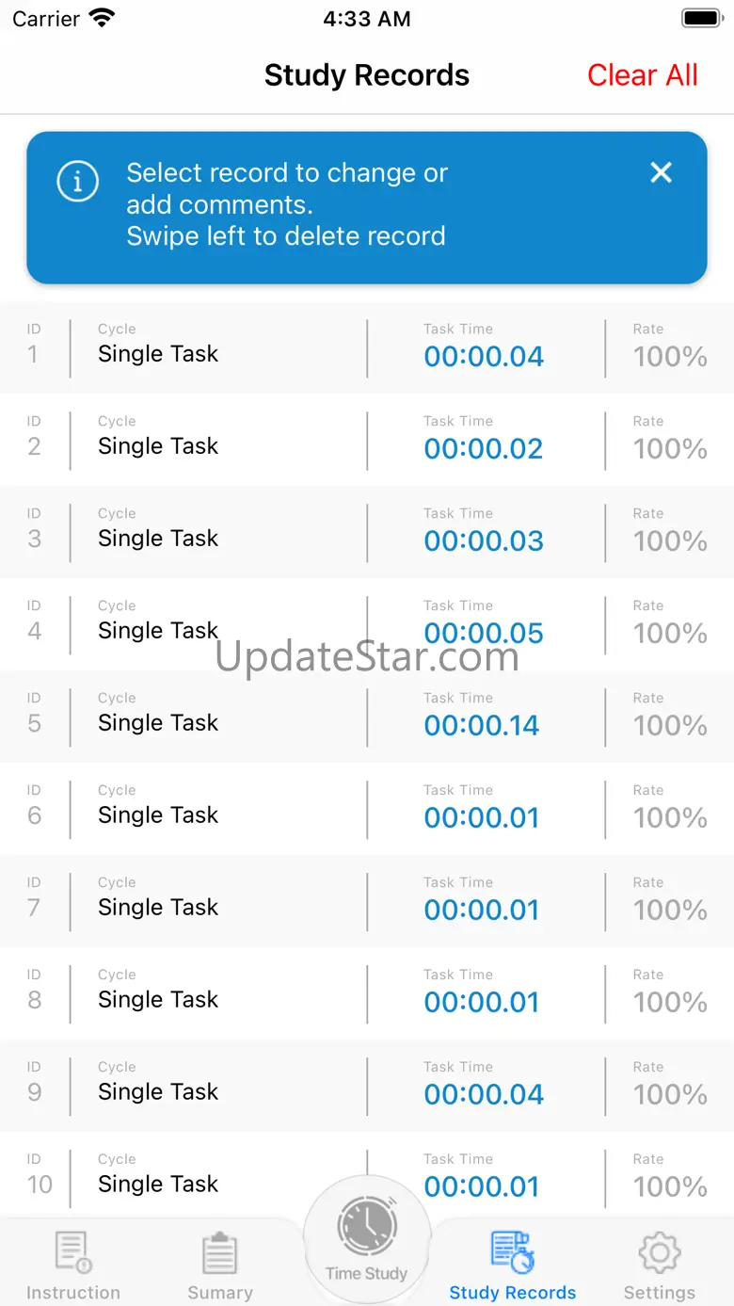The width and height of the screenshot is (734, 1306).
Task: Select record ID 6 Single Task
Action: coord(158,815)
